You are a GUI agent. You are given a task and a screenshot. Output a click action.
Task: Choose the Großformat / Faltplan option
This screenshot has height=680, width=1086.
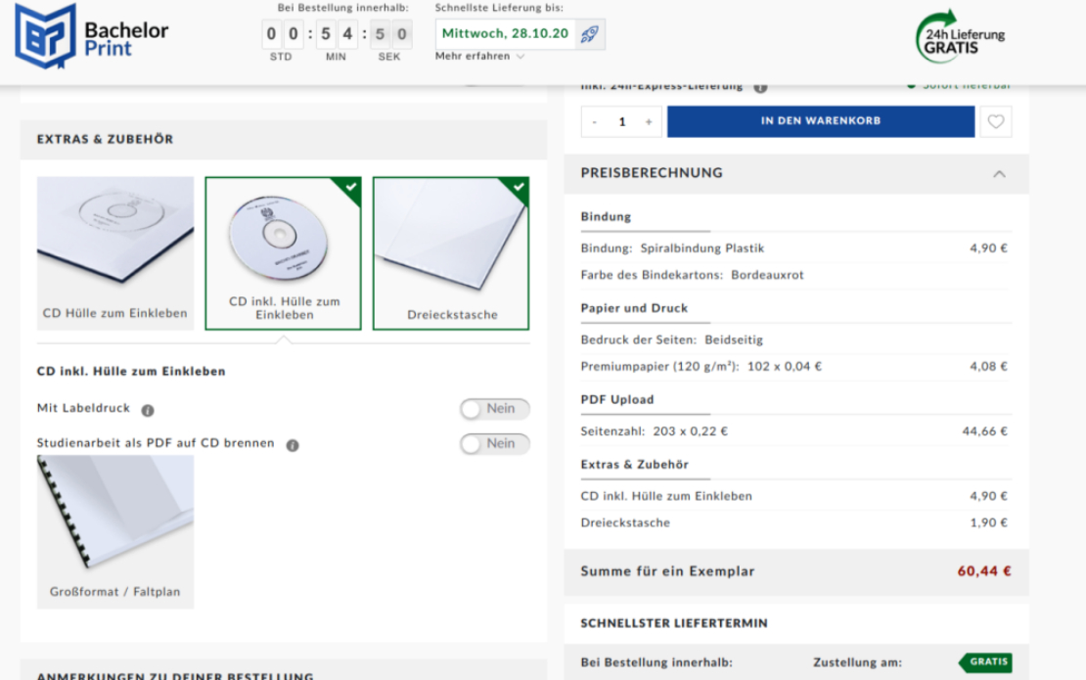(x=115, y=532)
